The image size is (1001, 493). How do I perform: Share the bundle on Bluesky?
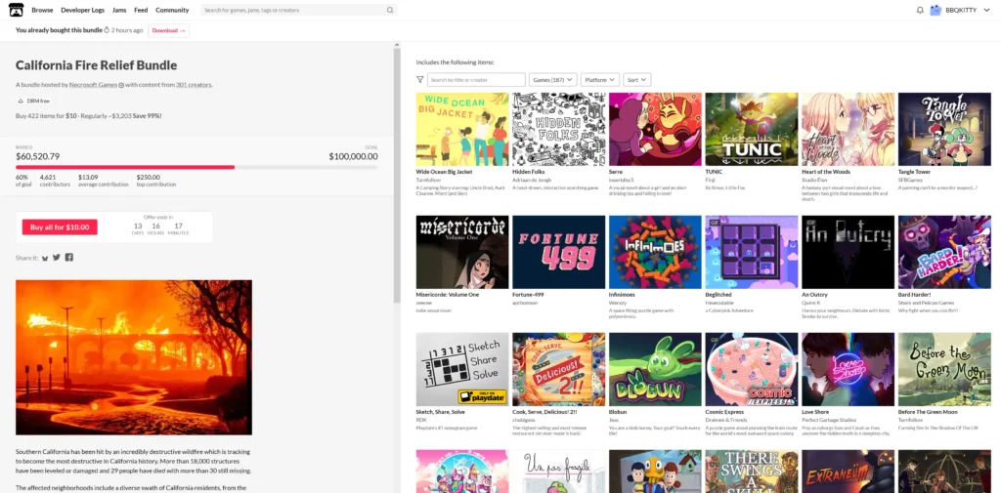[x=45, y=258]
